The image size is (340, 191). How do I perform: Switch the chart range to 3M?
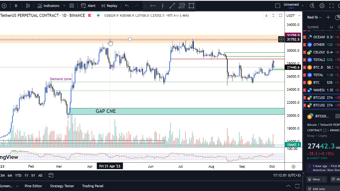pyautogui.click(x=2, y=175)
